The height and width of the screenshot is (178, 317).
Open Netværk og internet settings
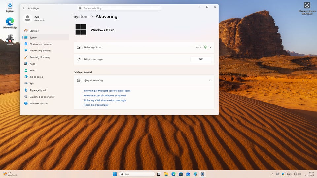click(x=40, y=50)
